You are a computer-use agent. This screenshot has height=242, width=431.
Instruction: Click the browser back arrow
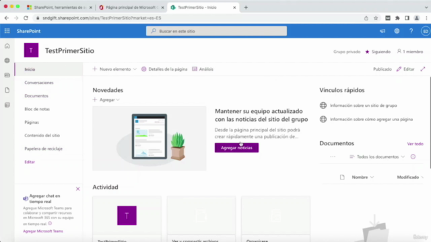coord(7,18)
